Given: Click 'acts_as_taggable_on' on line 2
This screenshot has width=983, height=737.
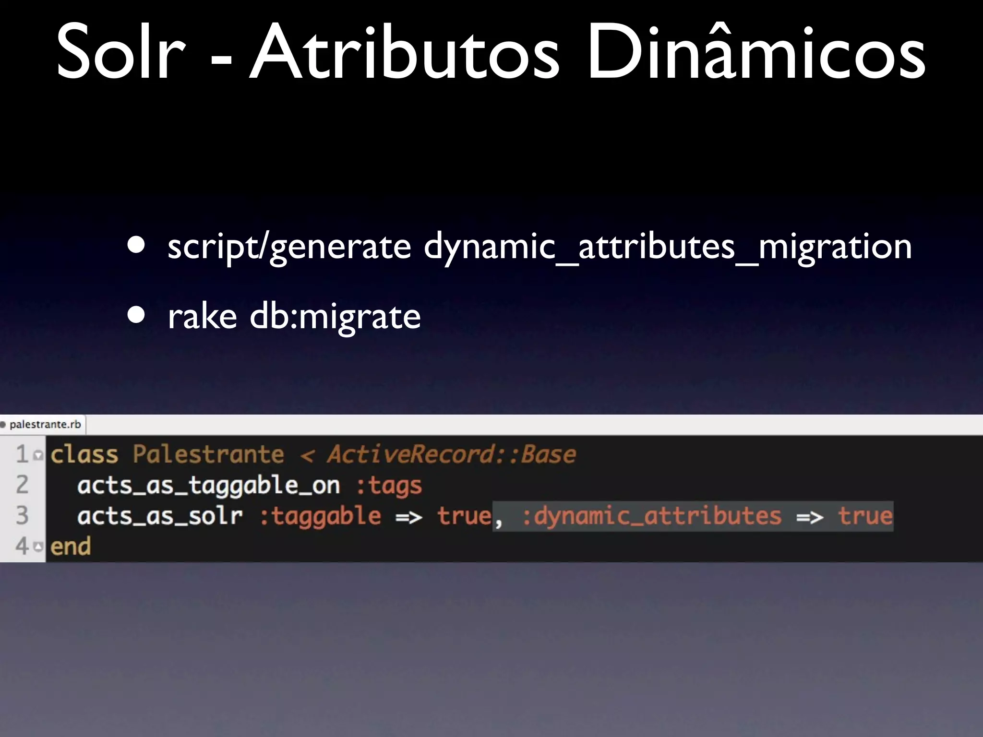Looking at the screenshot, I should pos(209,486).
